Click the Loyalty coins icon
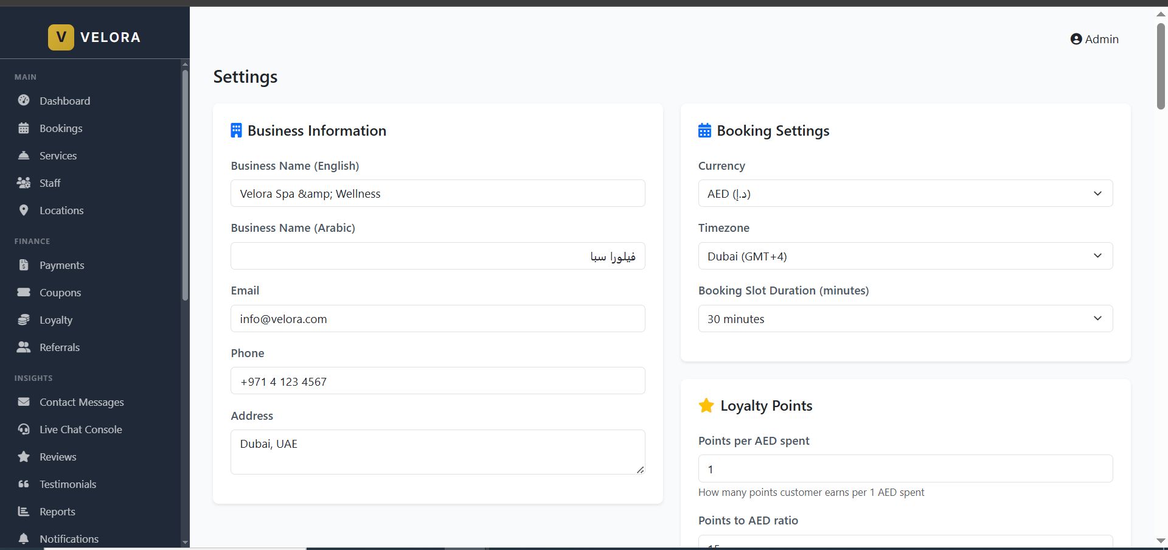 click(24, 319)
